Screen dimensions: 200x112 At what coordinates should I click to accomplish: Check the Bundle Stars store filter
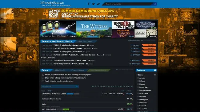point(138,87)
